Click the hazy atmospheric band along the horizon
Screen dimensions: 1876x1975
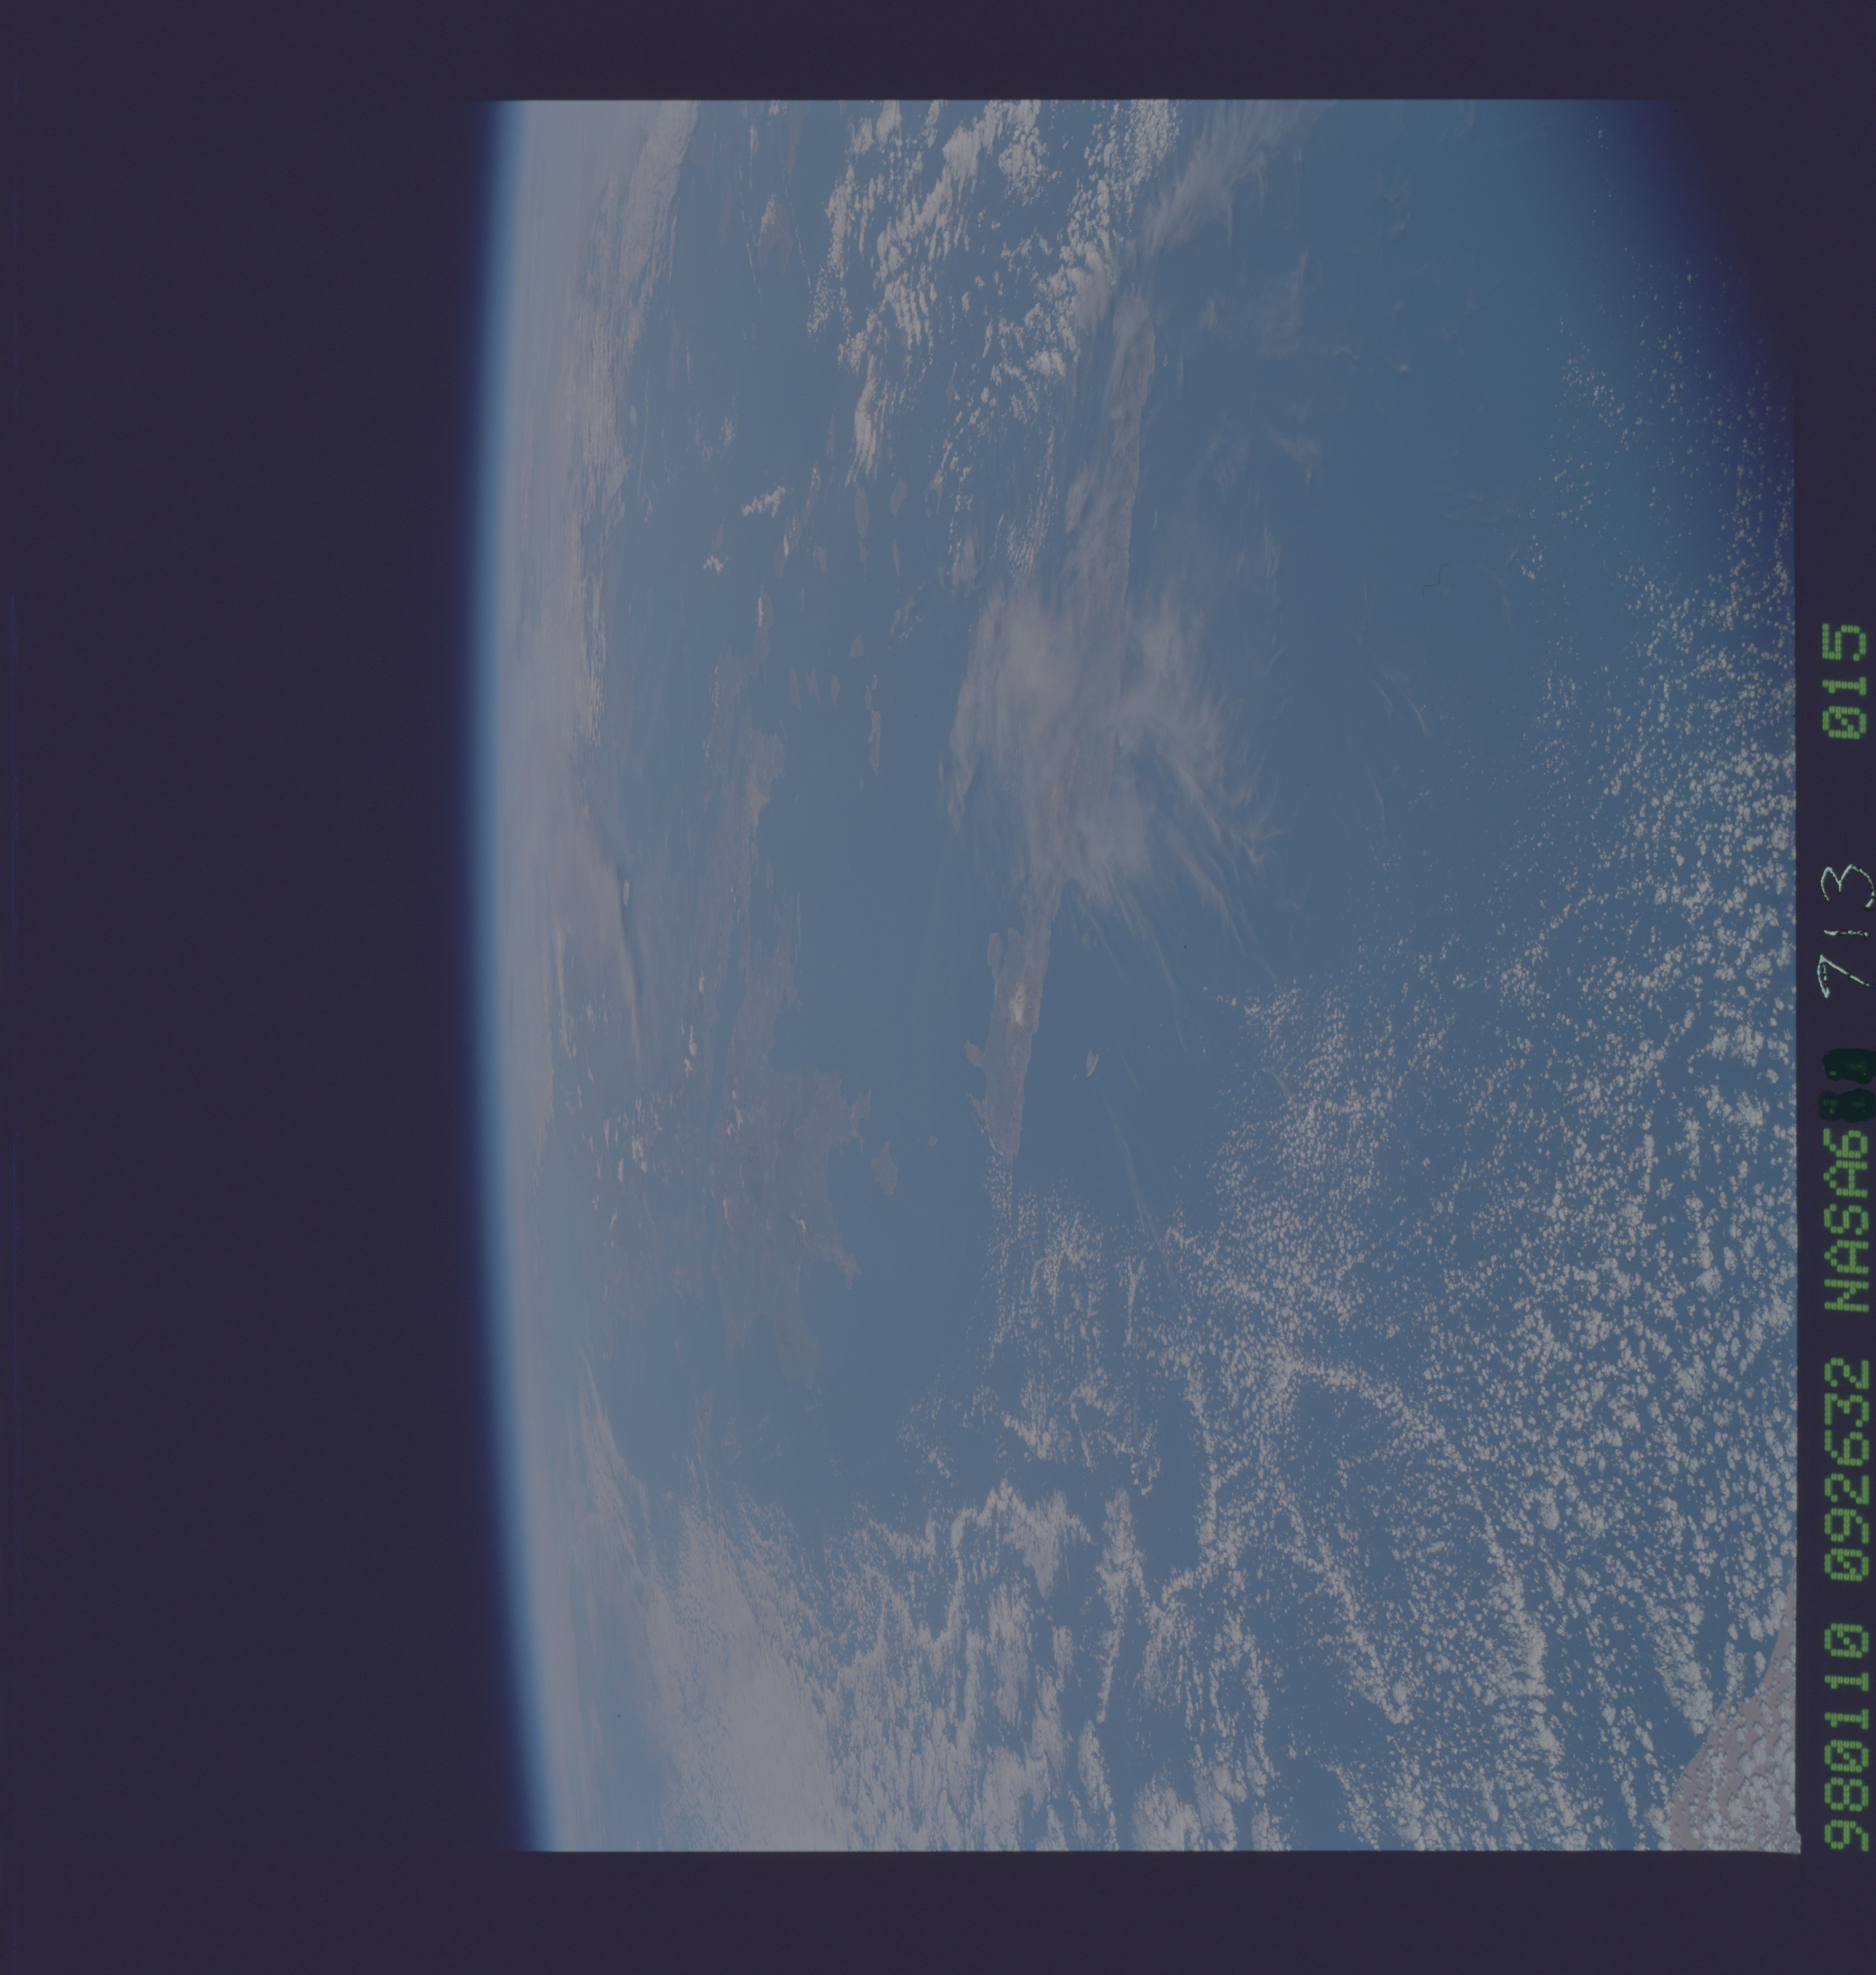[560, 900]
